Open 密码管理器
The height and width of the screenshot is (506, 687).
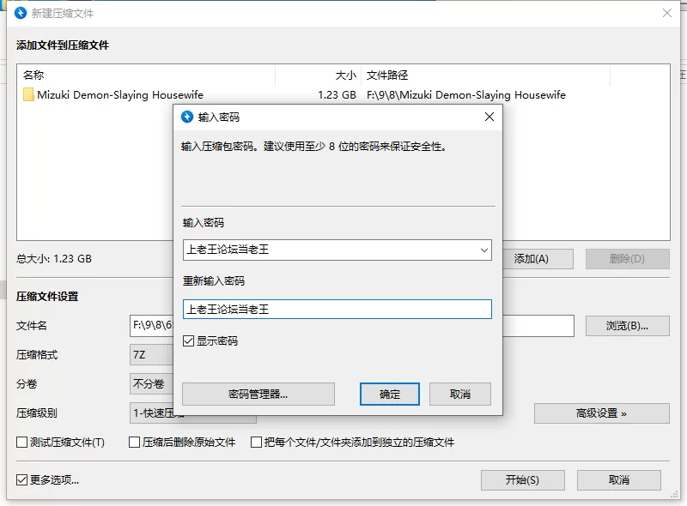tap(258, 394)
